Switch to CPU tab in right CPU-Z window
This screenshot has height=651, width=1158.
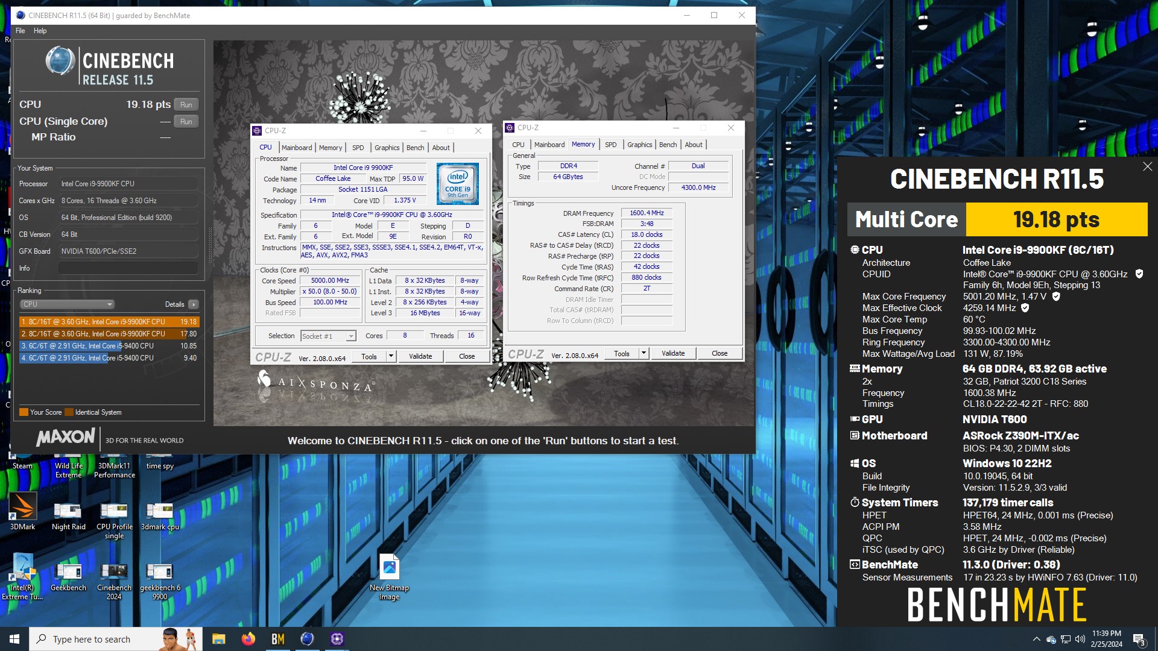click(518, 145)
